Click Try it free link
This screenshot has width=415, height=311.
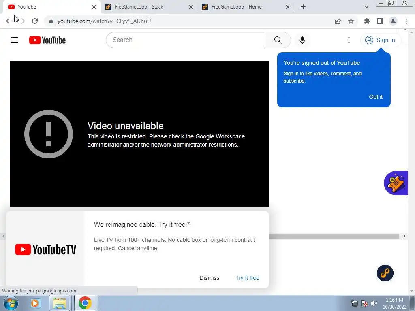(x=248, y=278)
